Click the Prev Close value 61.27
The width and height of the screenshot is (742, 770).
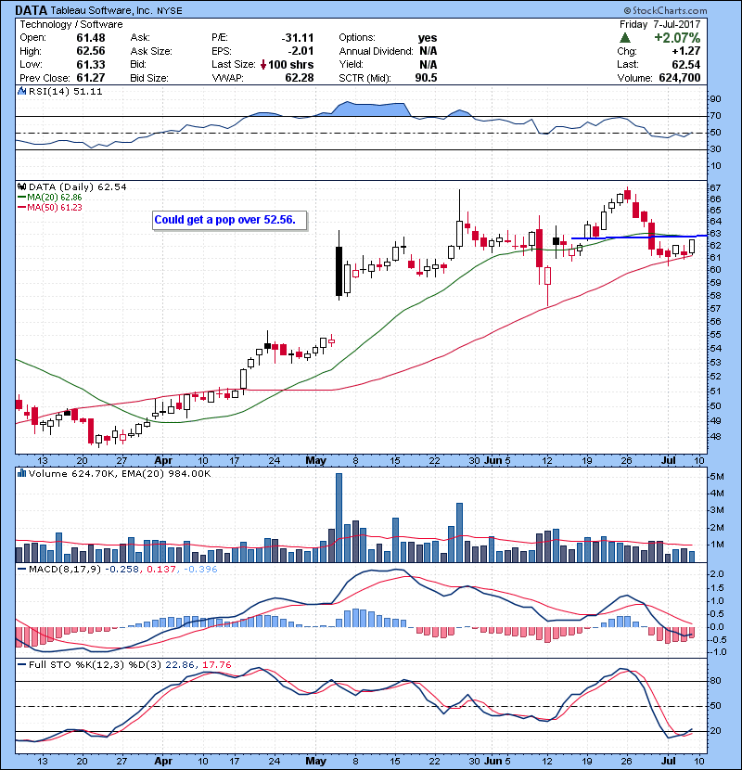[x=91, y=78]
